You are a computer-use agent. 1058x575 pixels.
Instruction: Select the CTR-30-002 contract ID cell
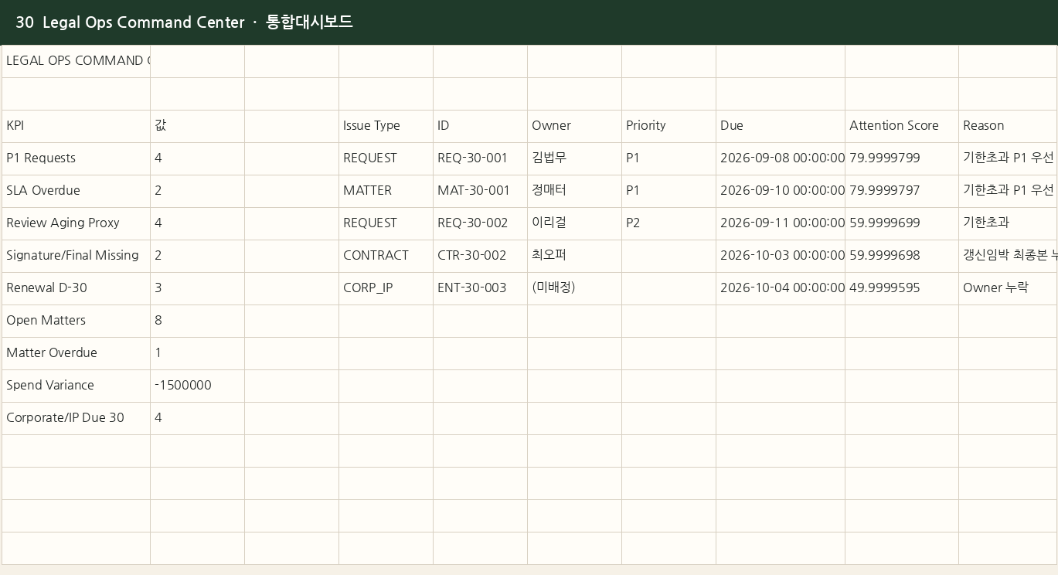[480, 256]
